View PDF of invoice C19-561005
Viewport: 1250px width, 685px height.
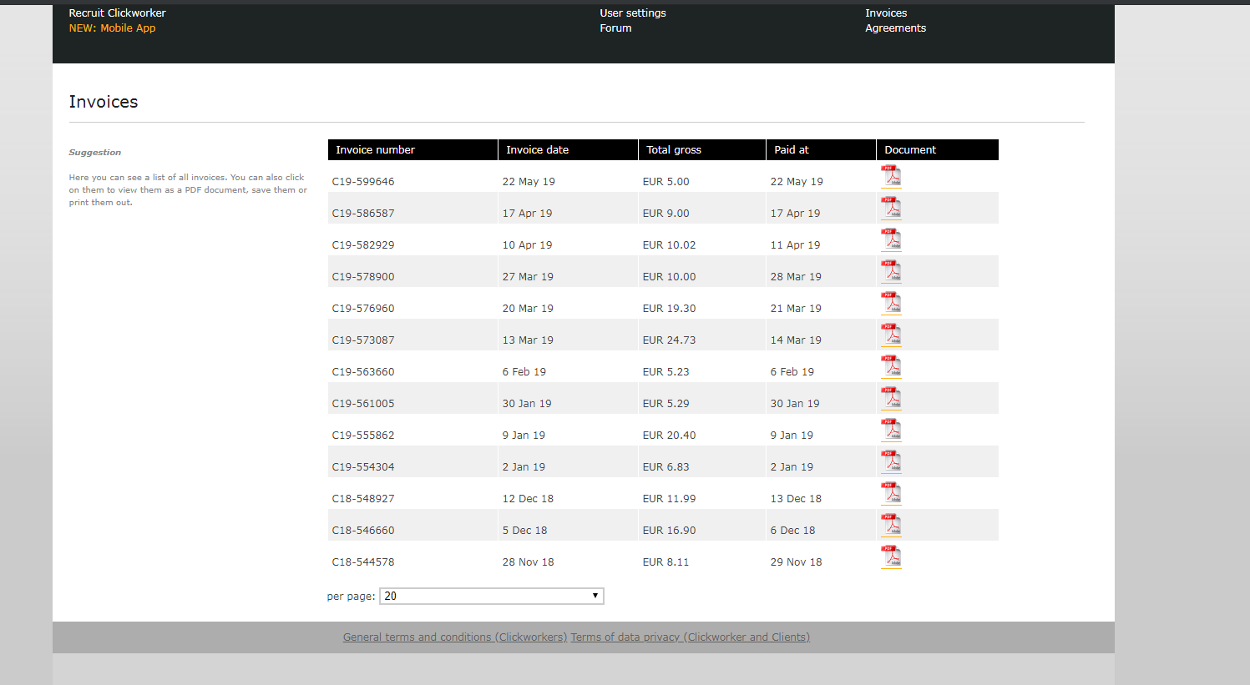tap(891, 399)
